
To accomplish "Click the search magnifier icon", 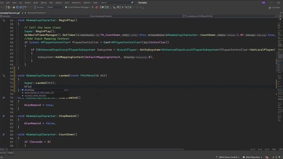I will 132,3.
